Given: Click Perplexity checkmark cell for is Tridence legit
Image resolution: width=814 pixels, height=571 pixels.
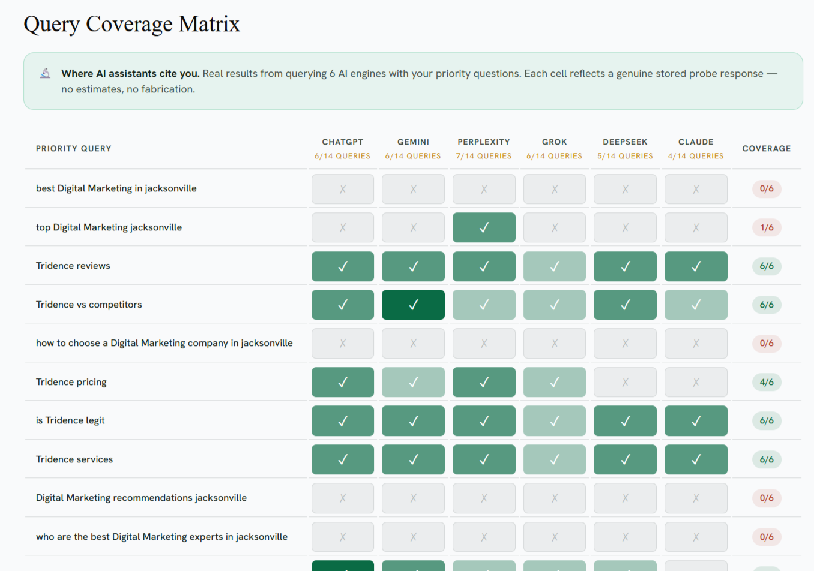Looking at the screenshot, I should pos(484,421).
